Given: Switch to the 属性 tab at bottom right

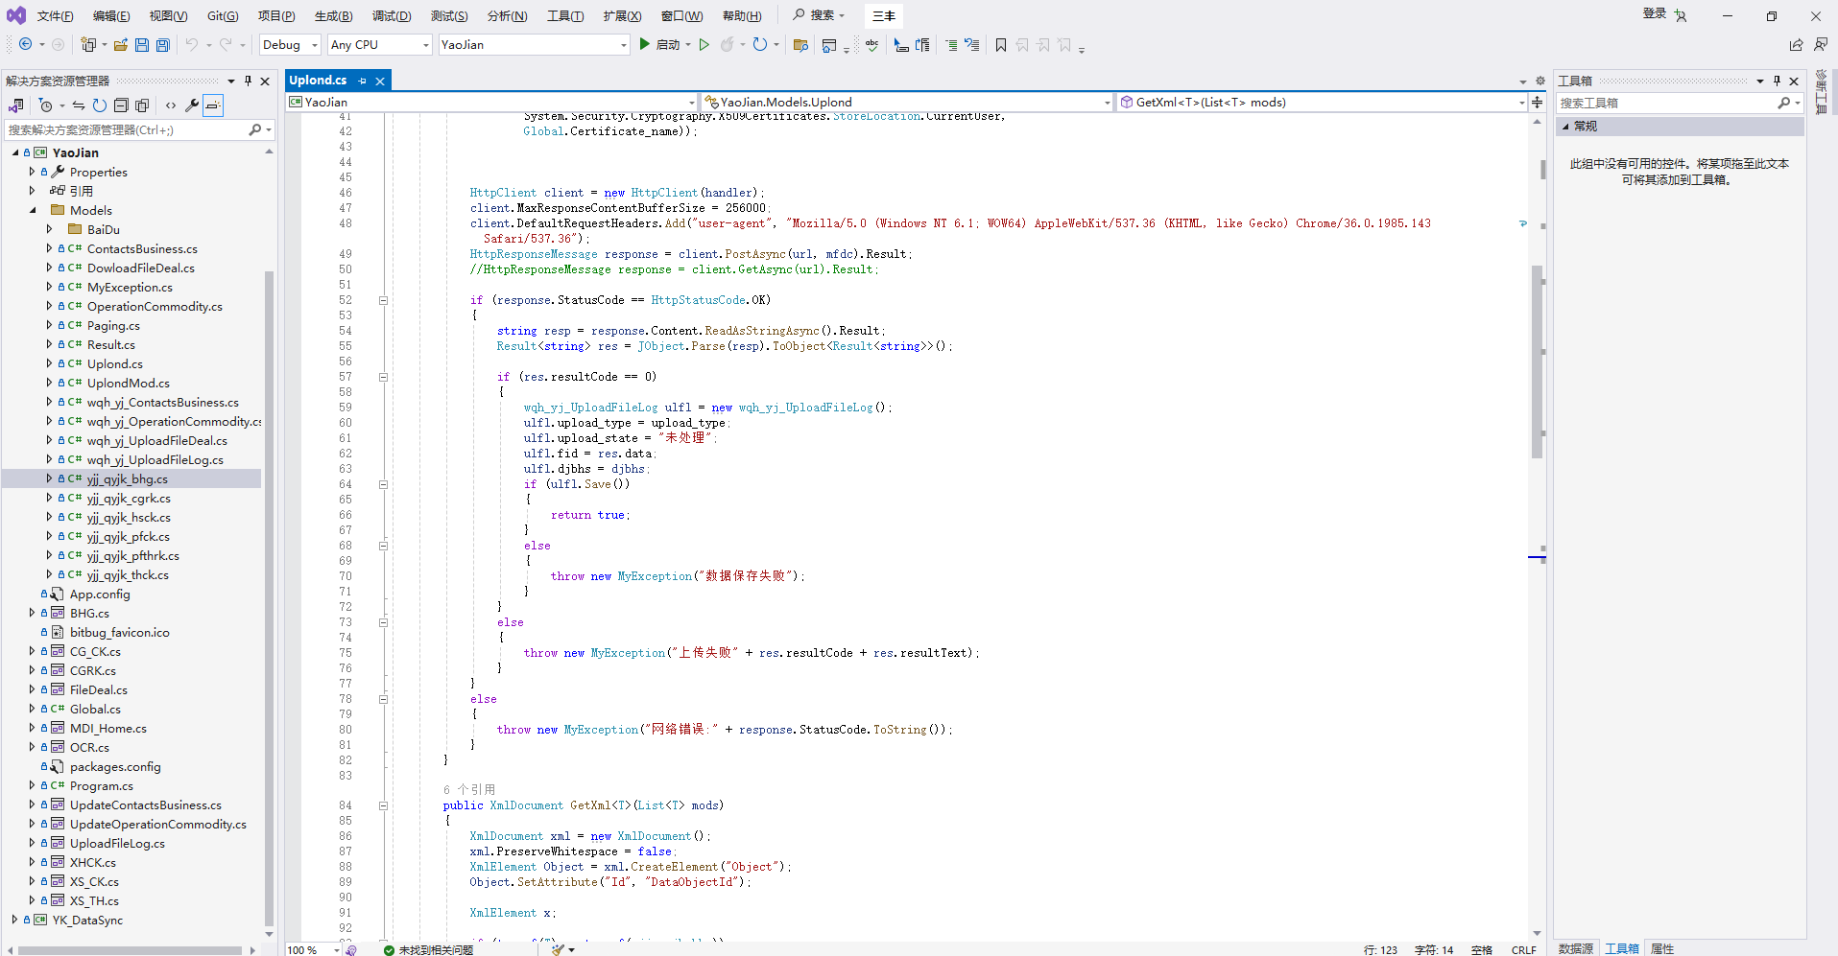Looking at the screenshot, I should 1662,948.
